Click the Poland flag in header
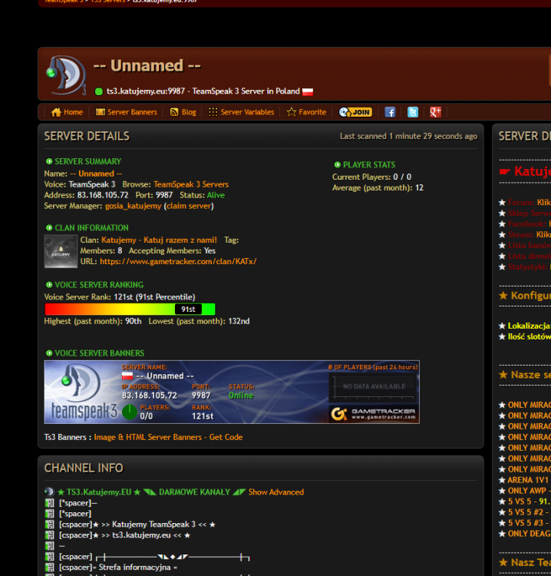Image resolution: width=551 pixels, height=576 pixels. pyautogui.click(x=308, y=91)
